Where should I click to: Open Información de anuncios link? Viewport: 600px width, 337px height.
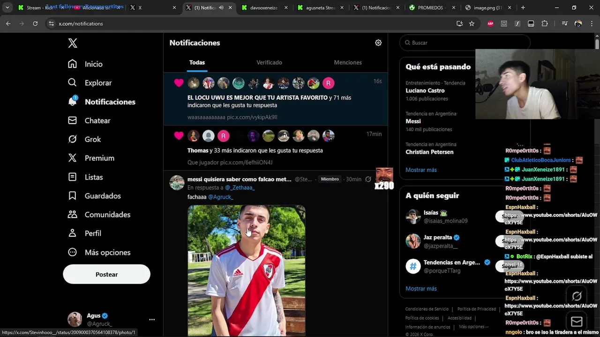click(x=427, y=327)
